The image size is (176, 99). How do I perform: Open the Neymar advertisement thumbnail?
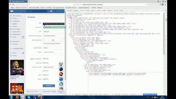[x=17, y=68]
